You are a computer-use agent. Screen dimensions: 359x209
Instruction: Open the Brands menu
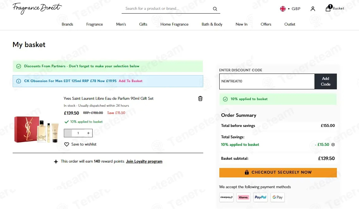point(67,24)
